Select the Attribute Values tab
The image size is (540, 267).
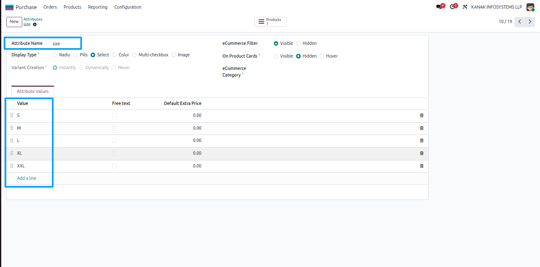pyautogui.click(x=33, y=91)
